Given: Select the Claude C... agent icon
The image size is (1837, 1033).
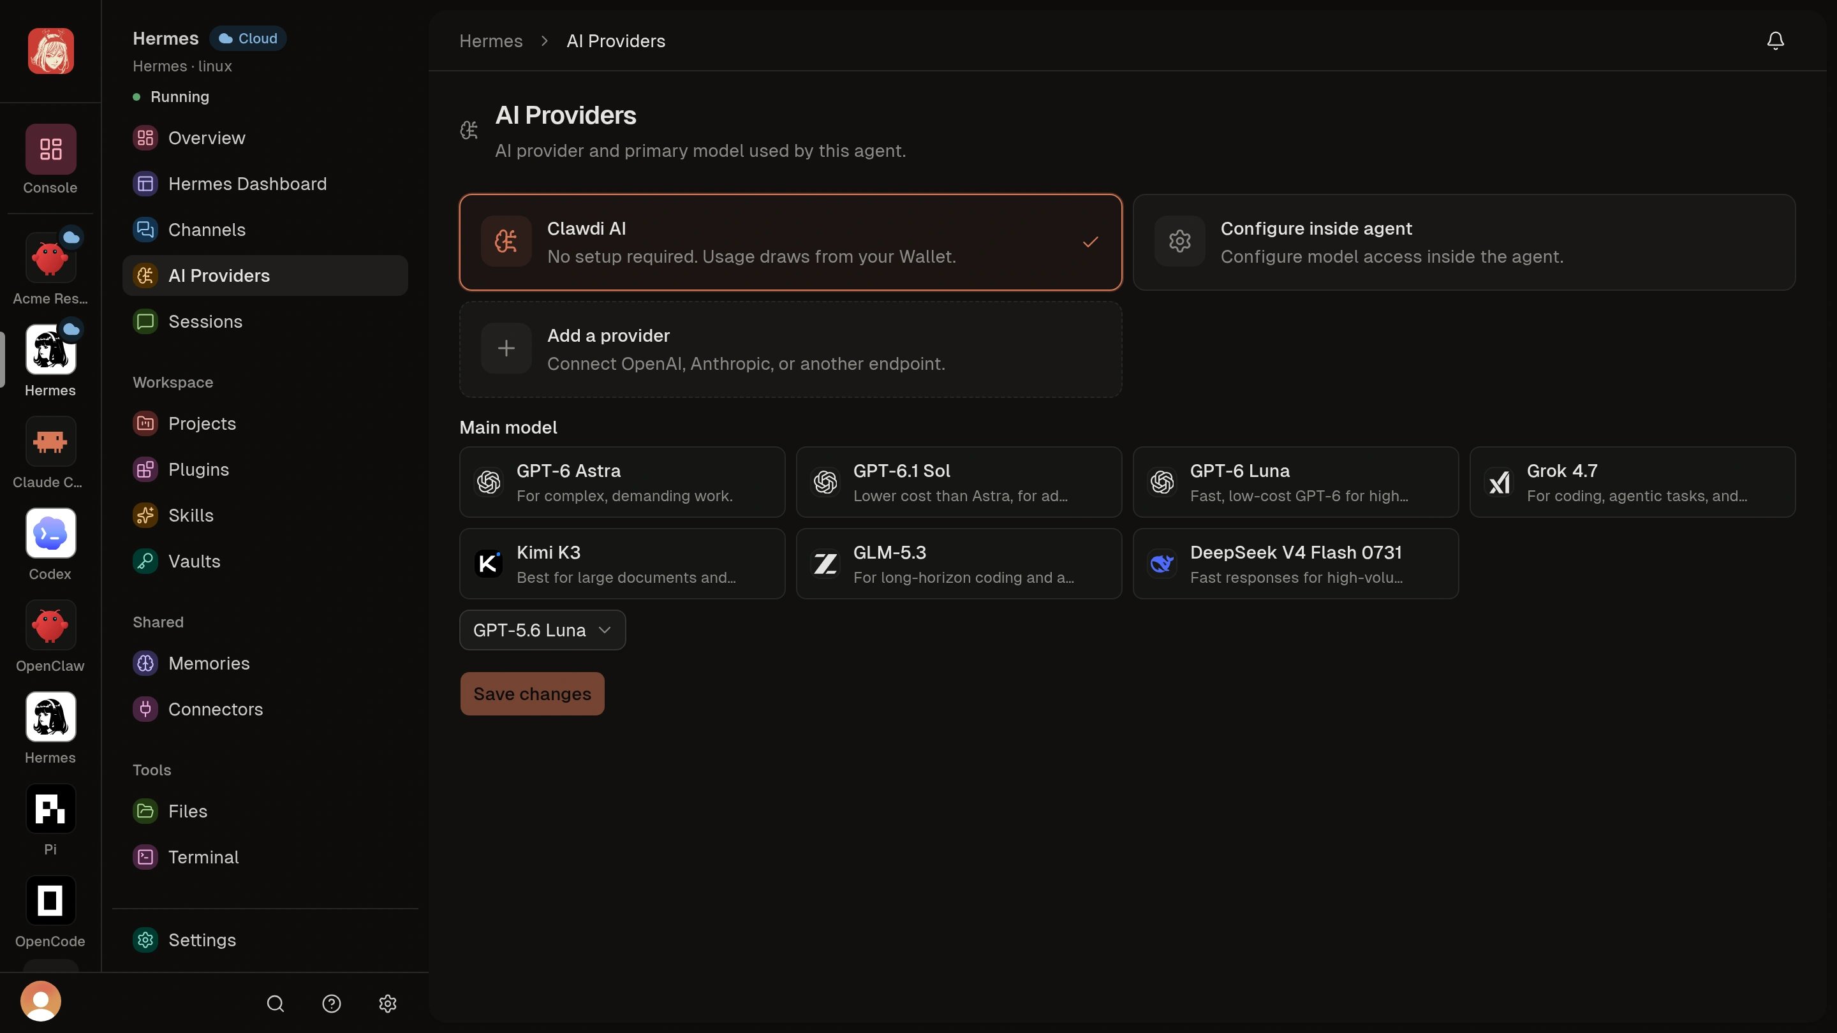Looking at the screenshot, I should [50, 441].
